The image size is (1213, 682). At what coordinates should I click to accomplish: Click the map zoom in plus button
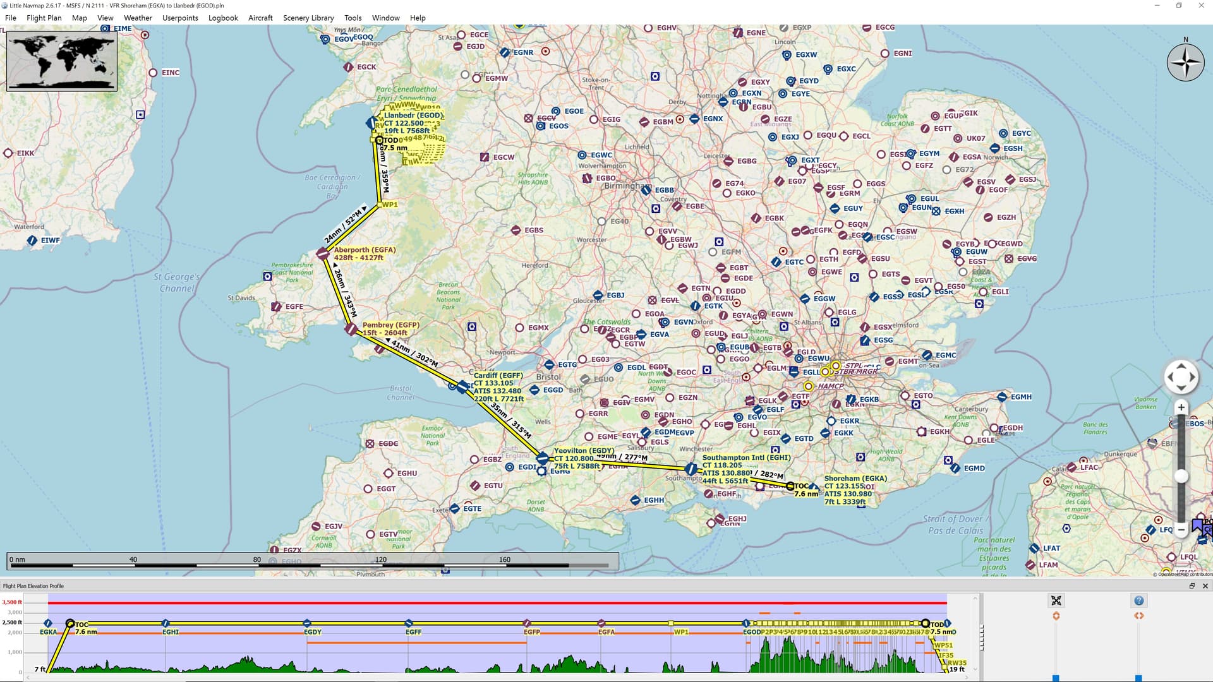pos(1181,407)
